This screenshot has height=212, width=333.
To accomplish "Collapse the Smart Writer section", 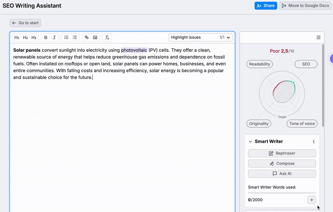I will click(250, 142).
